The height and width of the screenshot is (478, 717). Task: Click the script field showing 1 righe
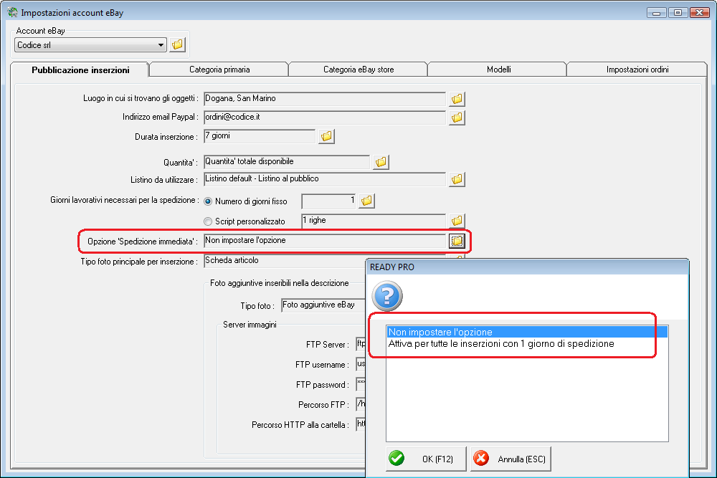[374, 221]
